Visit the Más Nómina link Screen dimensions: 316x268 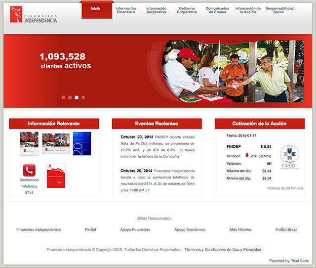pos(240,229)
